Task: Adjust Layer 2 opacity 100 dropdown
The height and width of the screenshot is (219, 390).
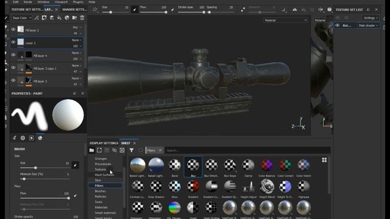Action: (x=77, y=46)
